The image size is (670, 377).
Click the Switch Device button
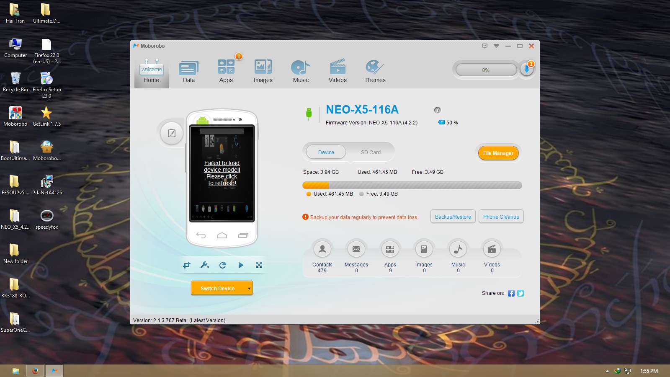tap(218, 288)
